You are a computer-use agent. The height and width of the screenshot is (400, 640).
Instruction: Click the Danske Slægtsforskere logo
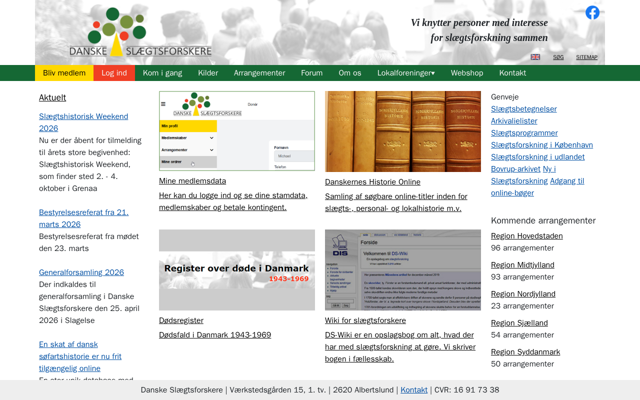140,32
